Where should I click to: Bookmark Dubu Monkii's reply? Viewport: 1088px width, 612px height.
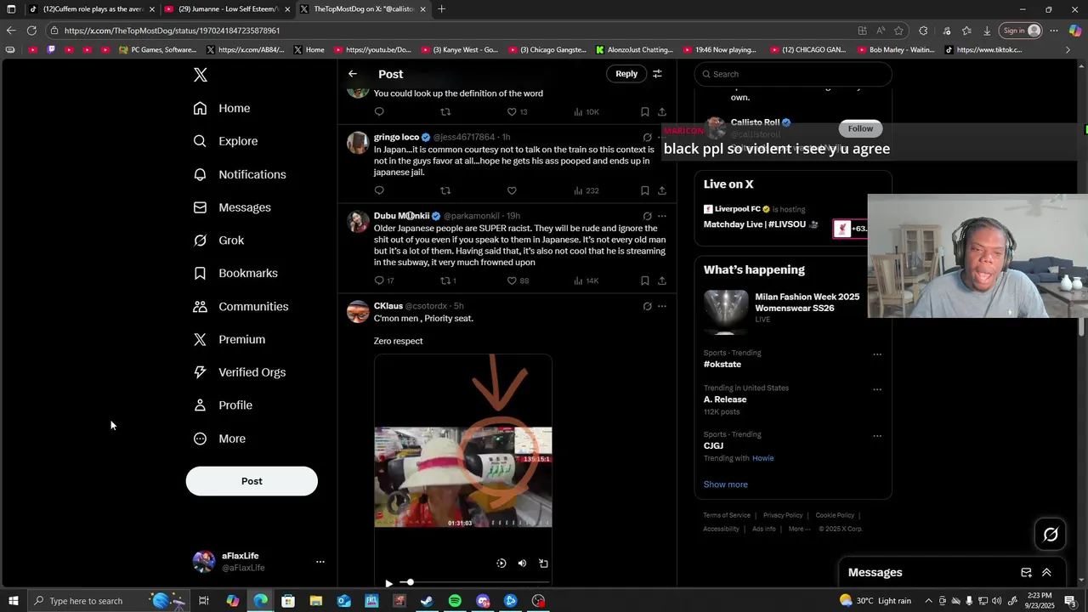coord(644,280)
